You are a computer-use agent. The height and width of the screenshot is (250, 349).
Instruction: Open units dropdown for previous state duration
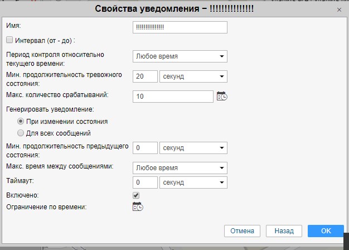[193, 148]
